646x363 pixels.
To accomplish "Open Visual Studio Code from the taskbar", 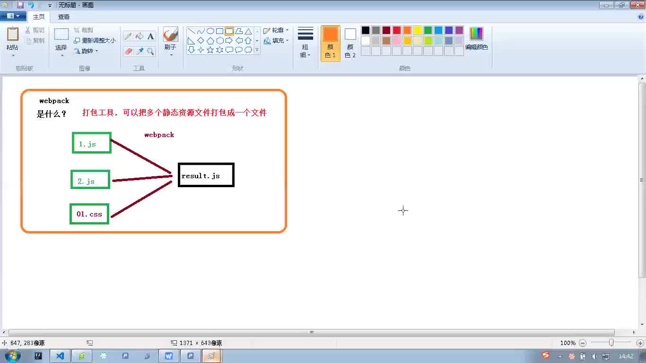I will [x=60, y=356].
